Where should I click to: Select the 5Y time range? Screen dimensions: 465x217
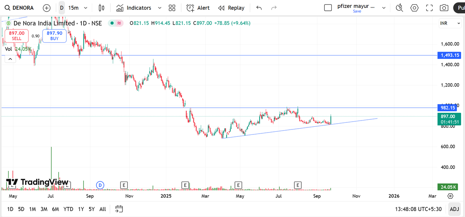[x=91, y=209]
